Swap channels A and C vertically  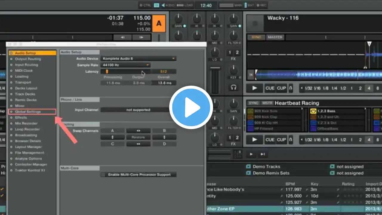tap(113, 137)
